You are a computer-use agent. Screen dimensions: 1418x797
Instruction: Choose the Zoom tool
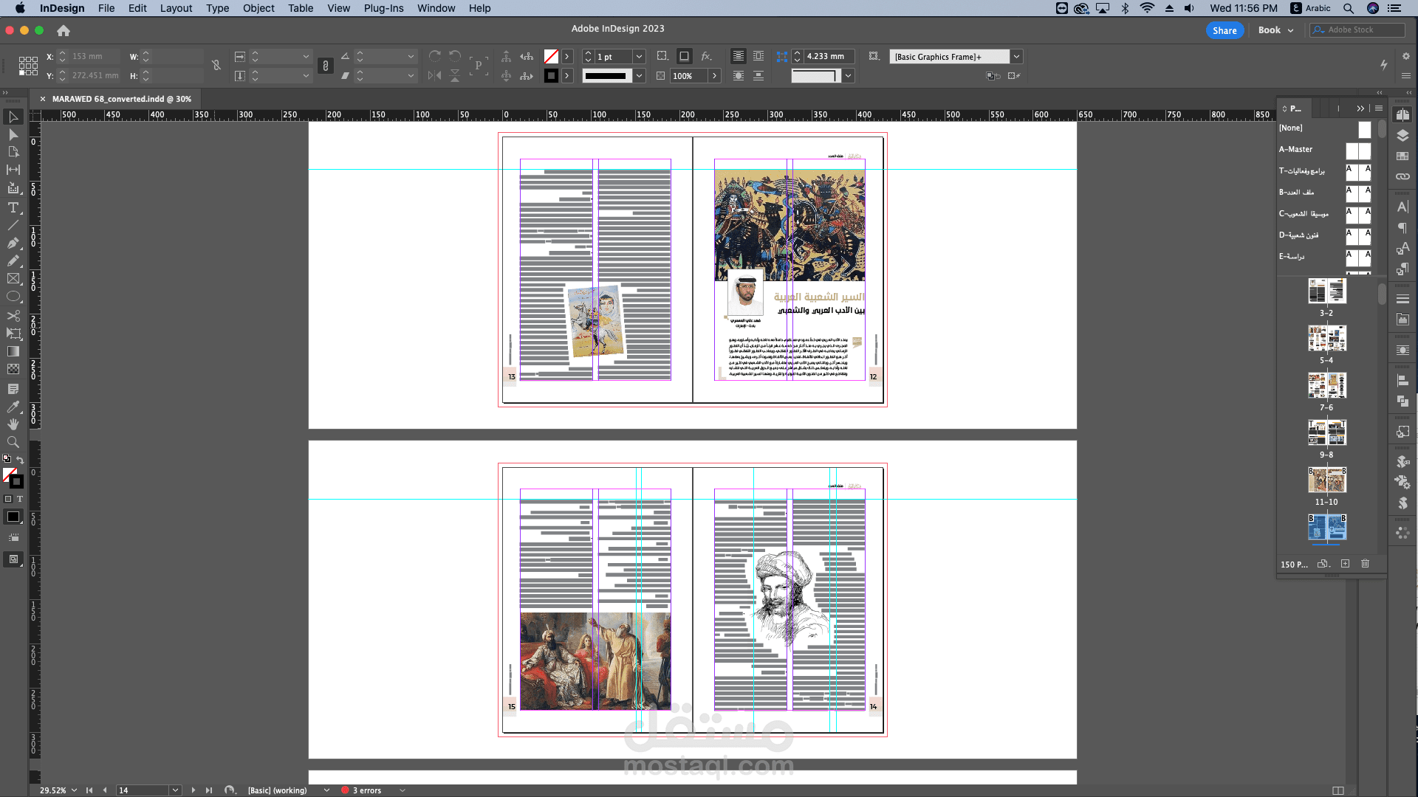click(x=13, y=442)
